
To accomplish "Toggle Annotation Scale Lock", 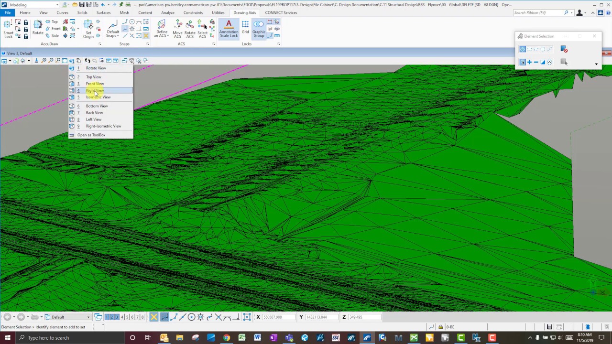I will click(229, 29).
